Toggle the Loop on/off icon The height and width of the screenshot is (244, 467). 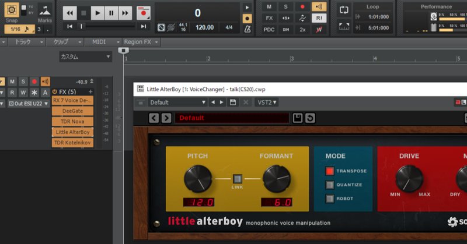[344, 10]
